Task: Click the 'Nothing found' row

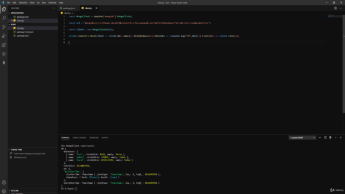Action: click(x=20, y=157)
